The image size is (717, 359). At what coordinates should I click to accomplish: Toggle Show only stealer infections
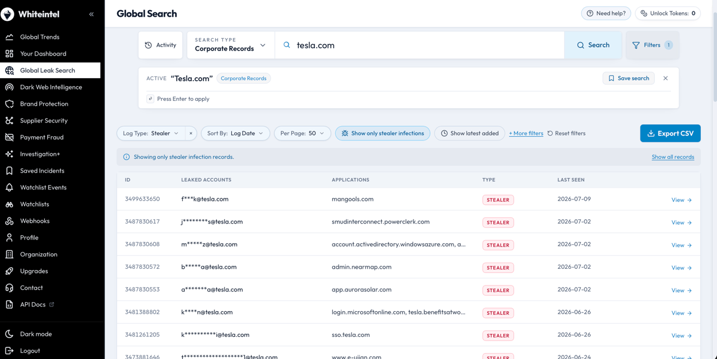(x=382, y=133)
